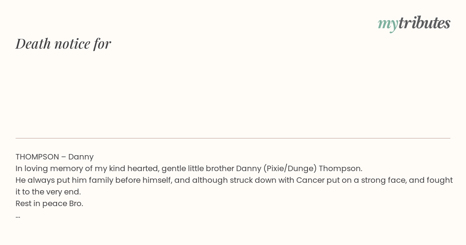Click the dark "tributes" portion of the logo
466x245 pixels.
coord(424,23)
